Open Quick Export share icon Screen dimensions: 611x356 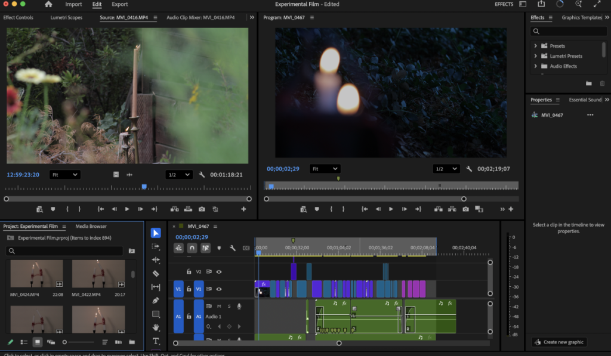(x=541, y=4)
